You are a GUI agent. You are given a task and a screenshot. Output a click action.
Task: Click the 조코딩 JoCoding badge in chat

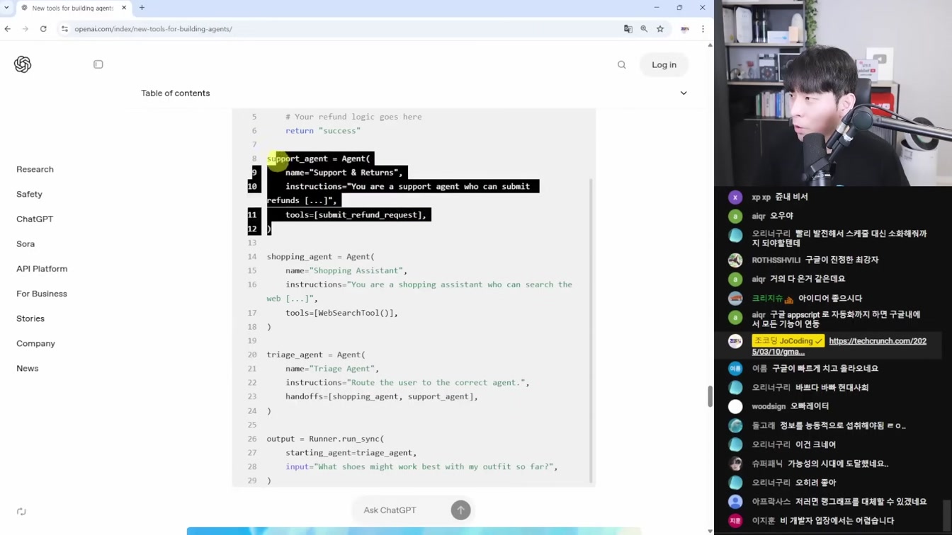(x=788, y=341)
